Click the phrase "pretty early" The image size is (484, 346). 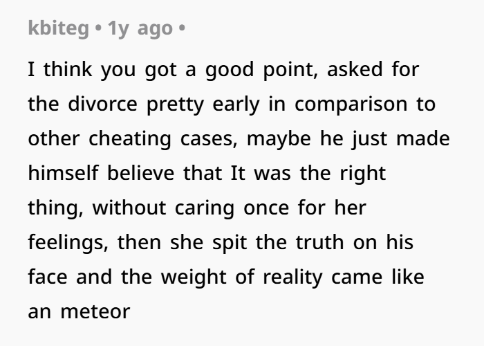(203, 105)
